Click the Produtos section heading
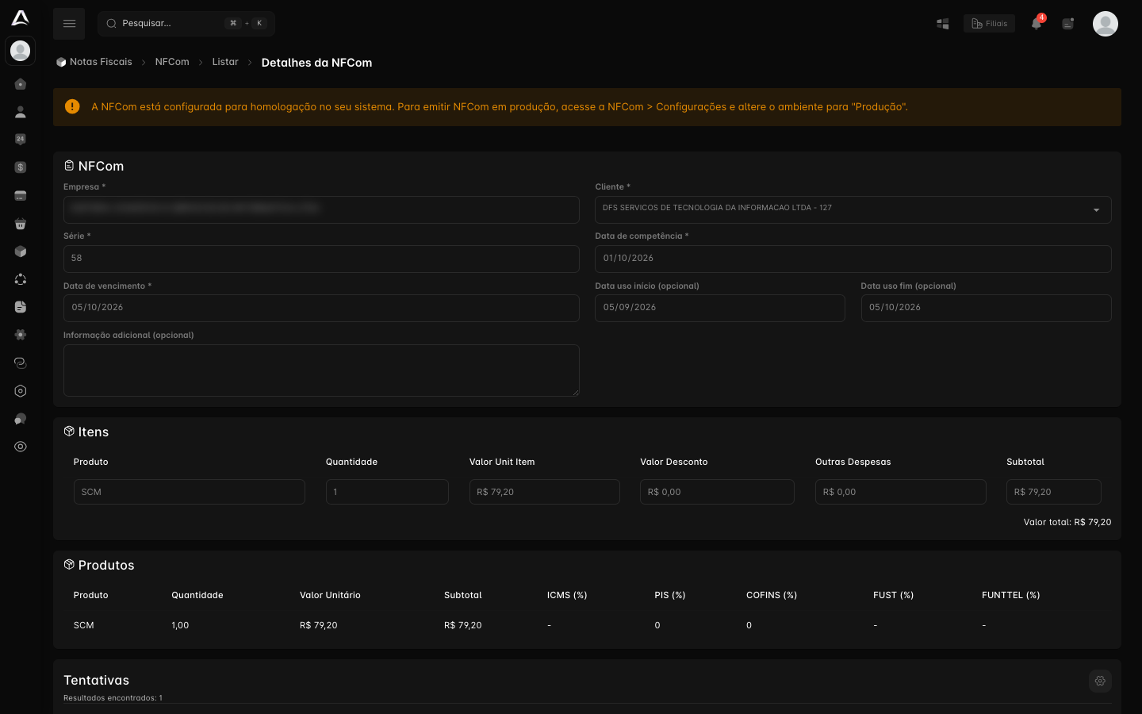Viewport: 1142px width, 714px height. (x=106, y=565)
